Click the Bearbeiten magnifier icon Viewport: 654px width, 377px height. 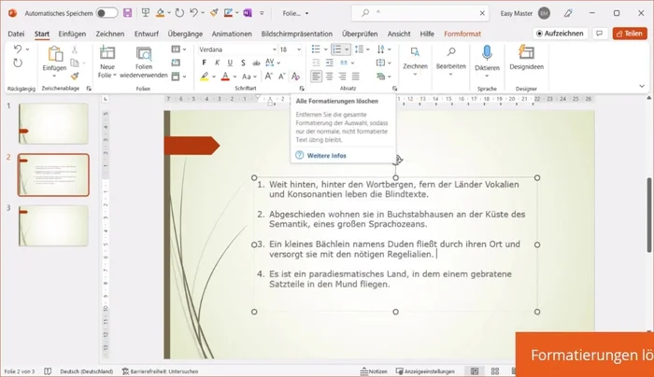[x=451, y=52]
